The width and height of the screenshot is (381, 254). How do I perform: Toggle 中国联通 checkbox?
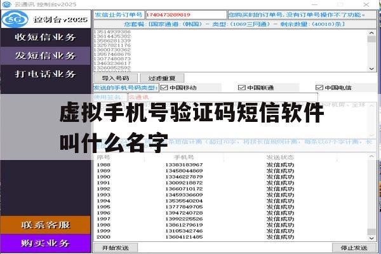coord(241,88)
